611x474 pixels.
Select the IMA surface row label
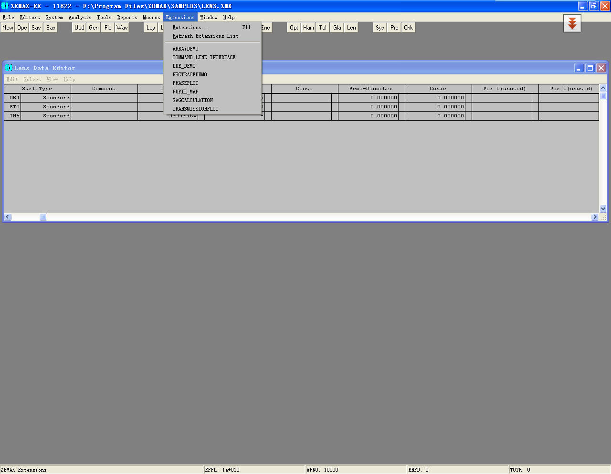(12, 116)
